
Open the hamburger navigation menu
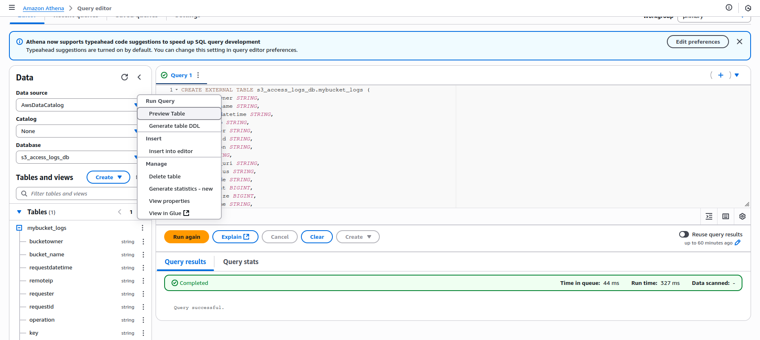12,8
